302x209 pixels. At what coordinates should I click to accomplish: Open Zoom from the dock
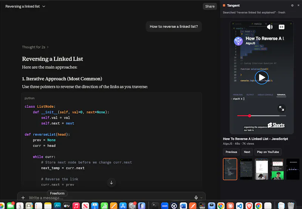click(x=165, y=206)
